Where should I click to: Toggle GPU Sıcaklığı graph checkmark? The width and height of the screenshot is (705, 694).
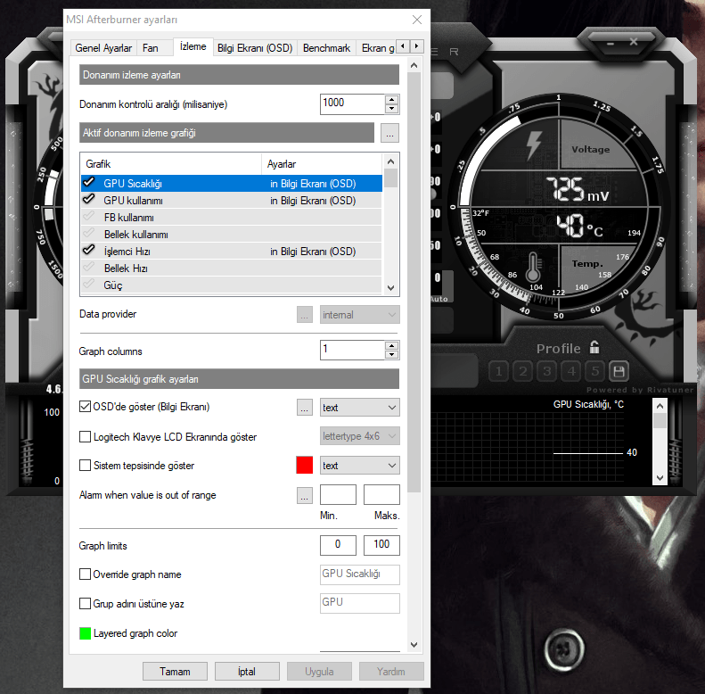click(89, 182)
